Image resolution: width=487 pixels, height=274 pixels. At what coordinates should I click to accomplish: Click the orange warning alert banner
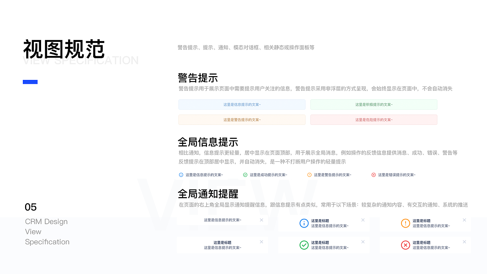242,119
